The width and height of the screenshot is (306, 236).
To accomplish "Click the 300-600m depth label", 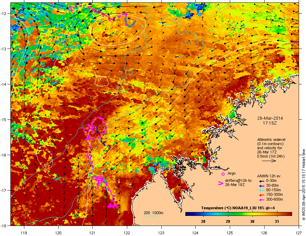I will (274, 199).
